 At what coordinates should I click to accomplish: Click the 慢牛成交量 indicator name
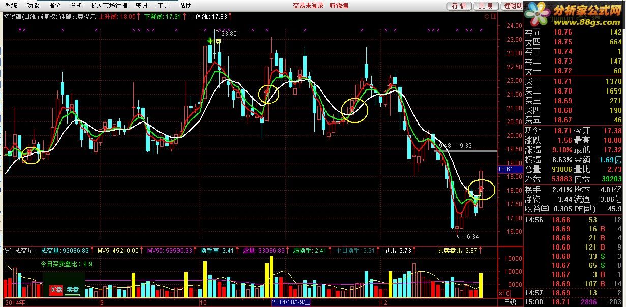pos(18,250)
